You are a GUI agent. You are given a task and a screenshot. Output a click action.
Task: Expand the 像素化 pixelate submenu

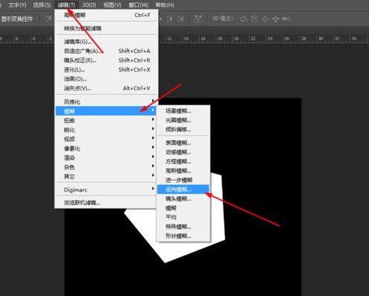[x=107, y=148]
